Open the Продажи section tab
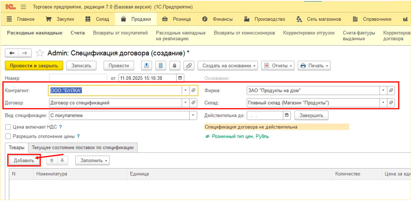This screenshot has height=201, width=411. point(136,19)
